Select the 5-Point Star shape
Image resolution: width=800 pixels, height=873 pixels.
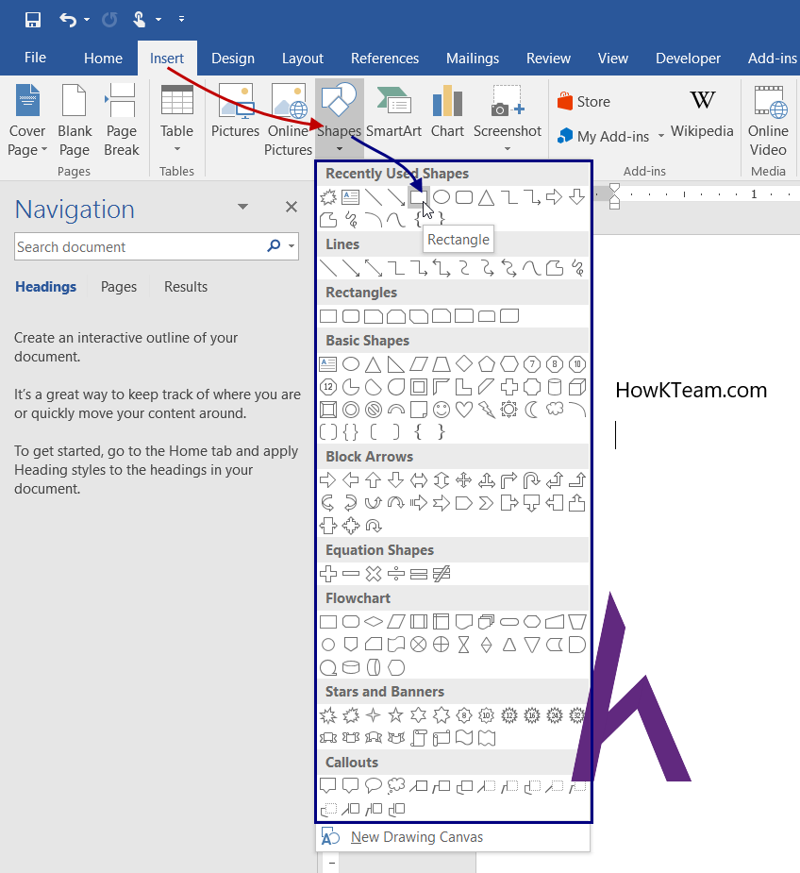[x=396, y=714]
